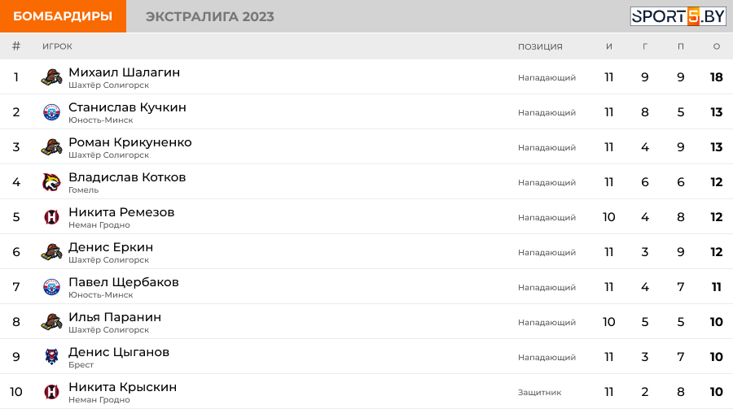Switch to Экстралига 2023 tab
Screen dimensions: 733x409
(209, 16)
